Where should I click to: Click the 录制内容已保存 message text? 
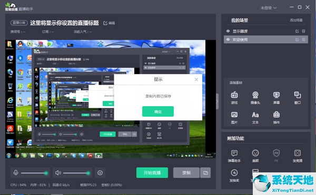pos(158,96)
